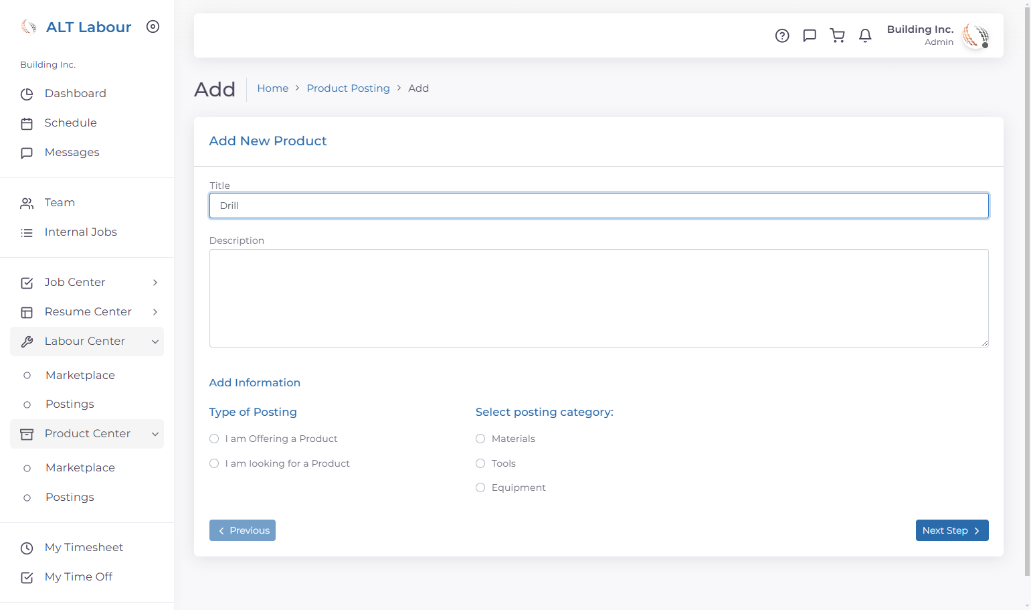1031x610 pixels.
Task: Click the Messages speech-bubble icon in sidebar
Action: pos(27,153)
